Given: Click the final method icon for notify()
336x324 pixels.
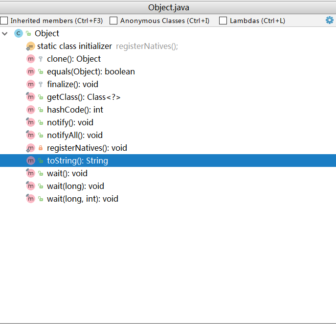Looking at the screenshot, I should (30, 122).
